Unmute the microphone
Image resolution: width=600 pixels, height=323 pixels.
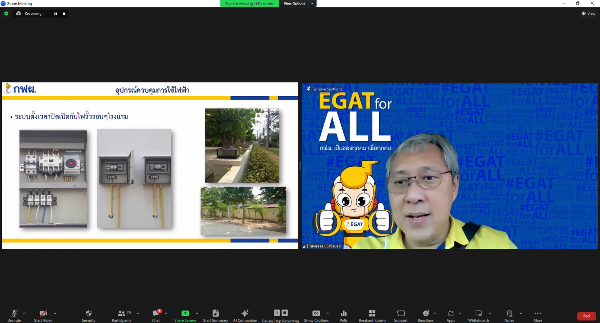click(14, 316)
